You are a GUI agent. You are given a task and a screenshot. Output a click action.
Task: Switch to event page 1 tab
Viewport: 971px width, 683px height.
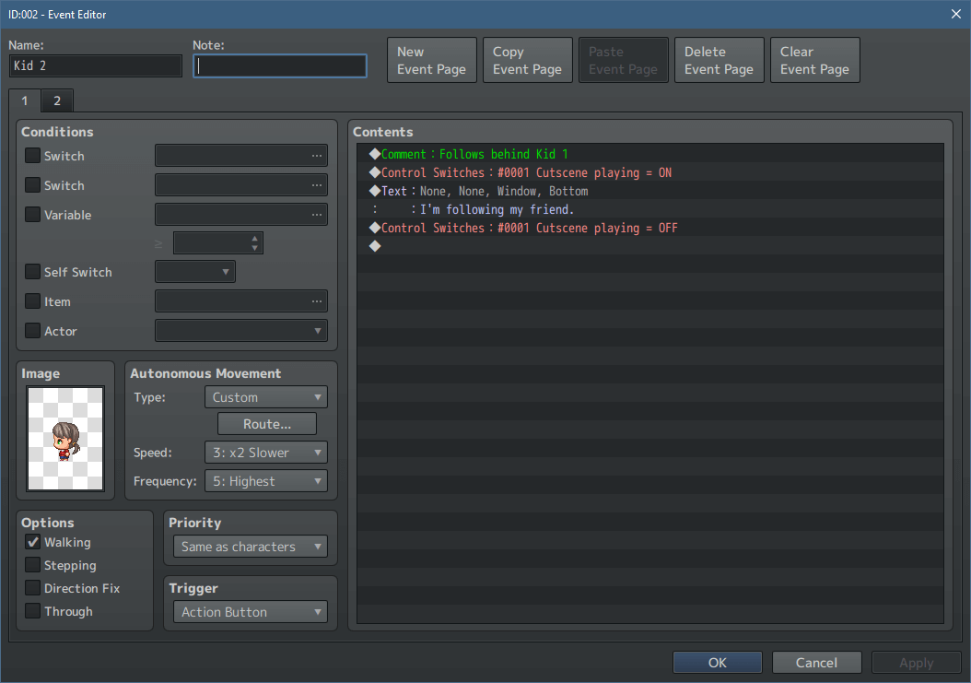tap(24, 100)
